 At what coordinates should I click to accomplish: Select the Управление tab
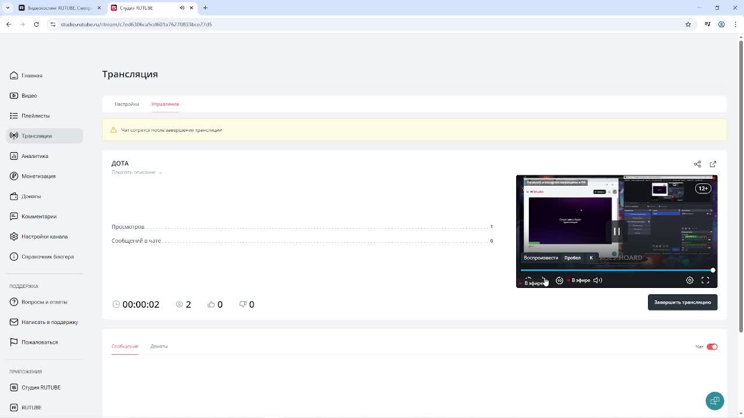[x=165, y=104]
